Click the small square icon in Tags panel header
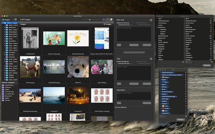This screenshot has height=134, width=215. pos(151,59)
